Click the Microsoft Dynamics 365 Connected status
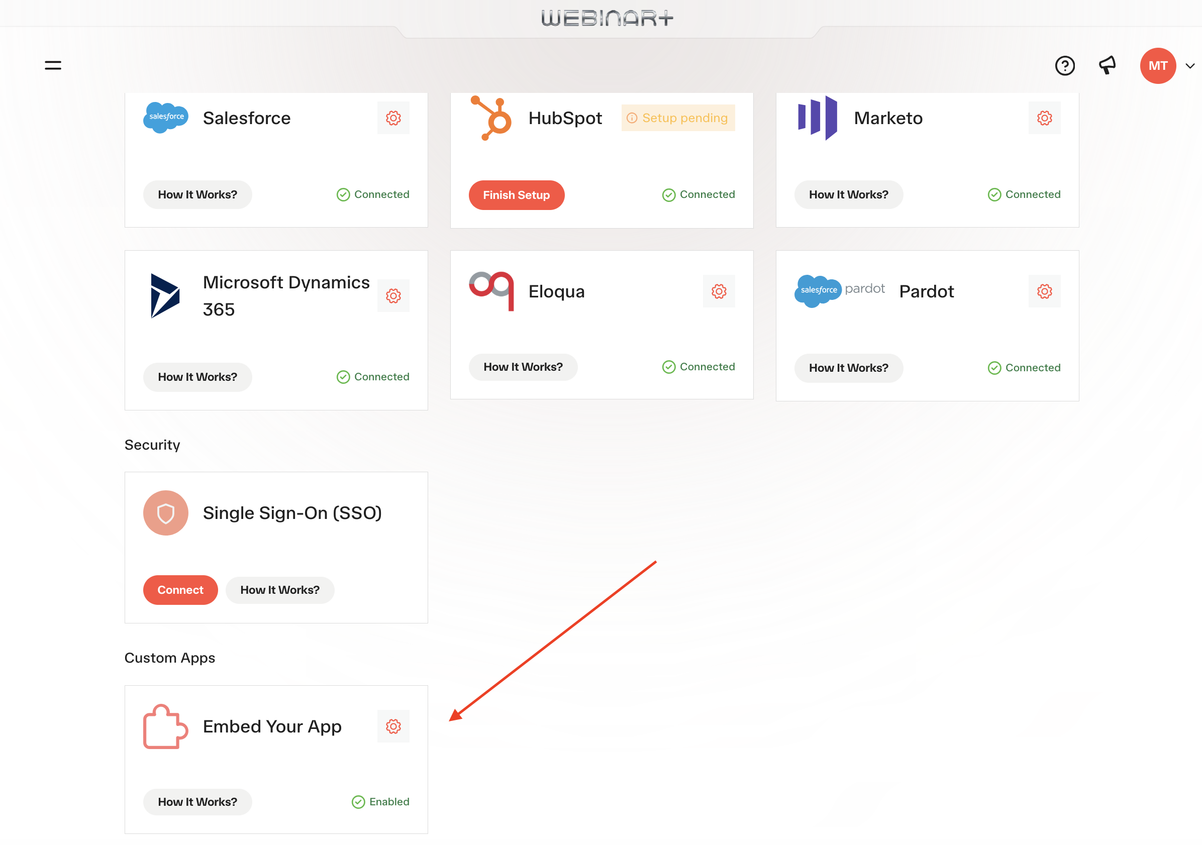Image resolution: width=1202 pixels, height=845 pixels. tap(373, 377)
